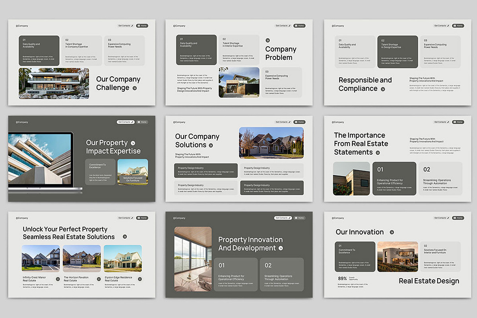Click 02 Solutions Focused On Interior and Furniture card
This screenshot has height=318, width=477.
[440, 256]
